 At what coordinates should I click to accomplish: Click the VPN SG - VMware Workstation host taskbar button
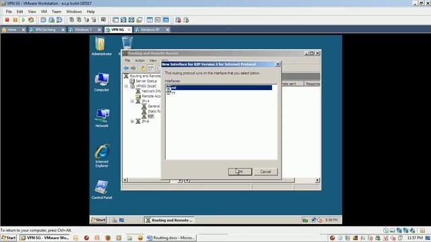tap(45, 238)
